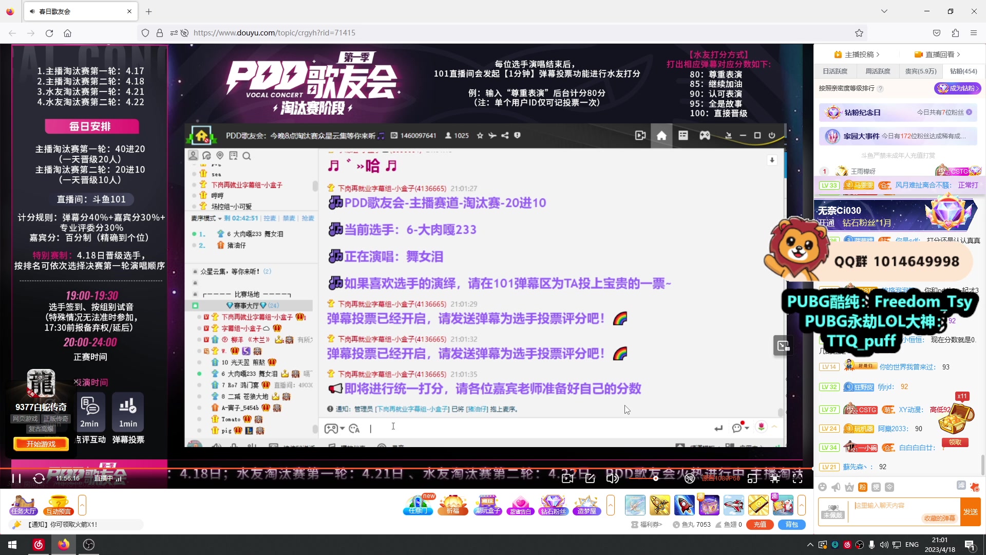Click the 发送 send button
The height and width of the screenshot is (555, 986).
pos(971,512)
